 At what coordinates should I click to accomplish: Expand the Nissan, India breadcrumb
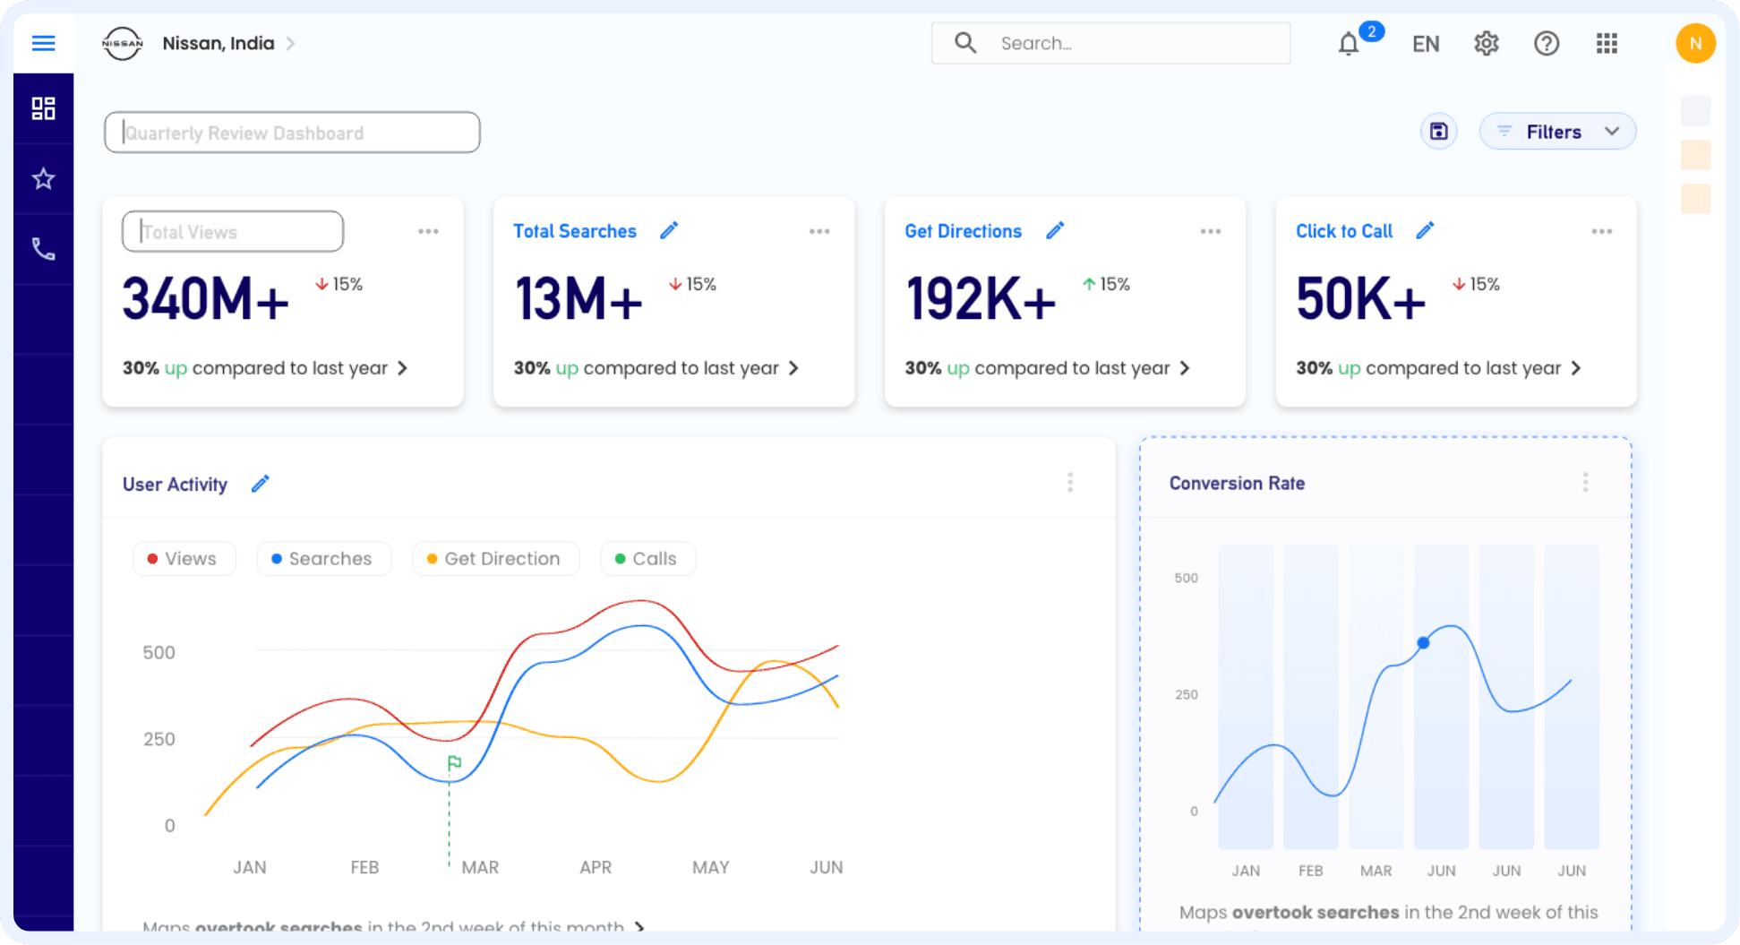click(290, 43)
